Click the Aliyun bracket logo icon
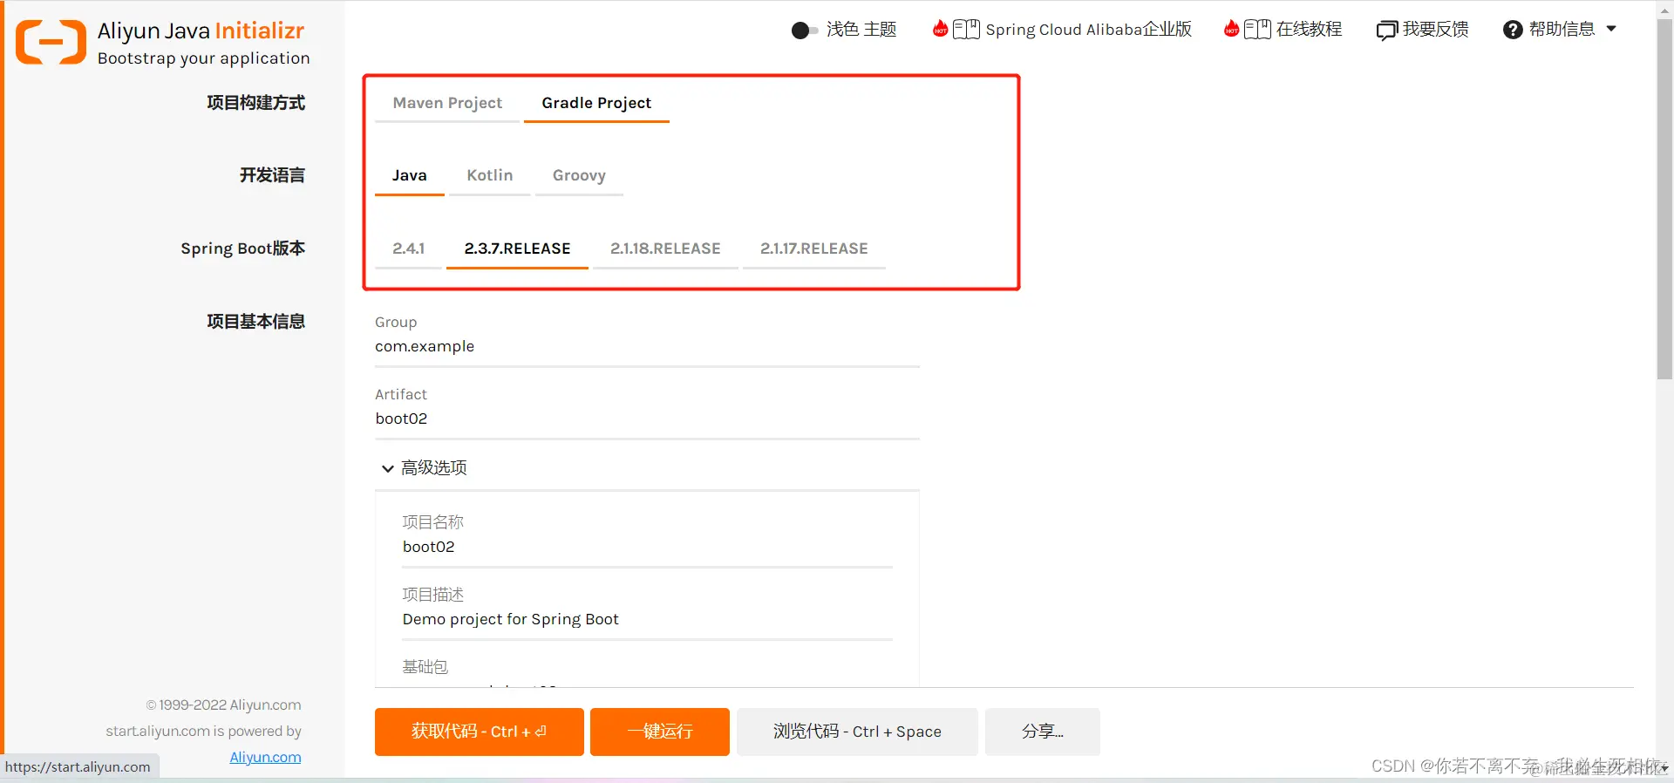 (x=51, y=42)
